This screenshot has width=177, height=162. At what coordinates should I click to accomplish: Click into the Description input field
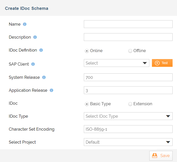click(128, 37)
